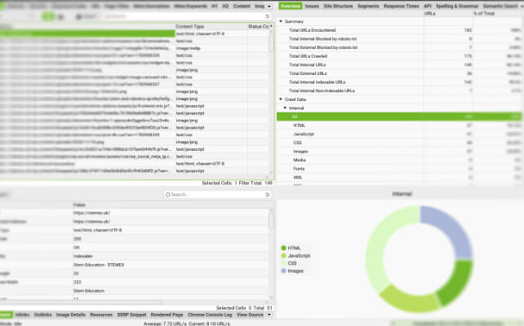Switch to the Site Structure tab
Image resolution: width=524 pixels, height=326 pixels.
[x=338, y=6]
